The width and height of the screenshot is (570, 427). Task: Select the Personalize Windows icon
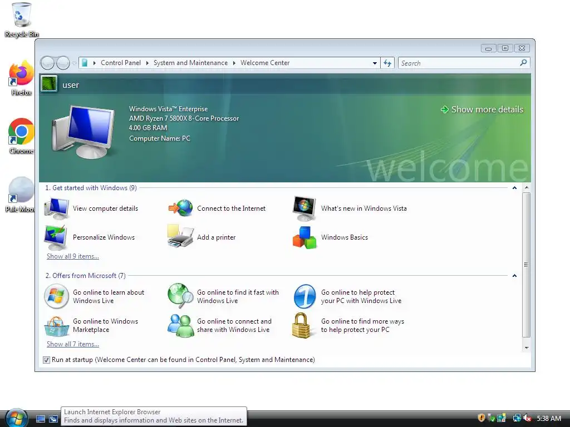(55, 237)
